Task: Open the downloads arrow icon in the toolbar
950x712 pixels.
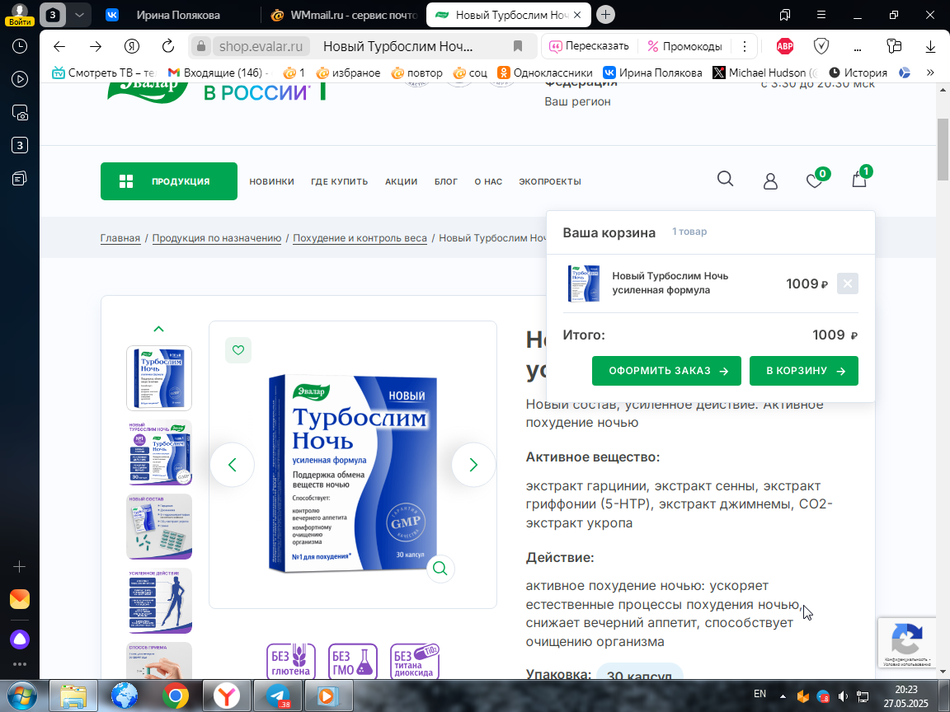Action: point(930,47)
